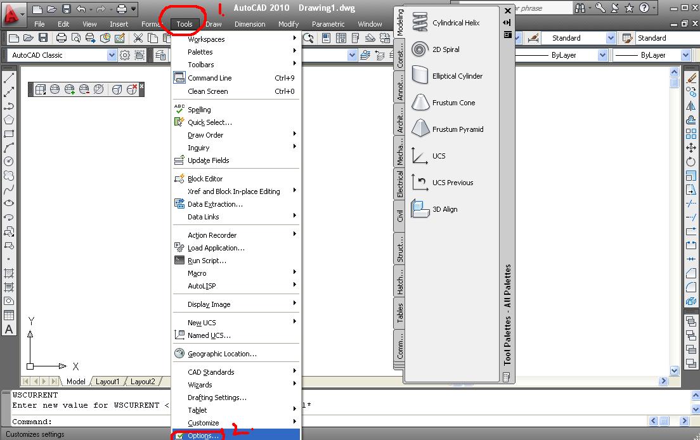
Task: Switch to the Model tab
Action: pyautogui.click(x=75, y=382)
